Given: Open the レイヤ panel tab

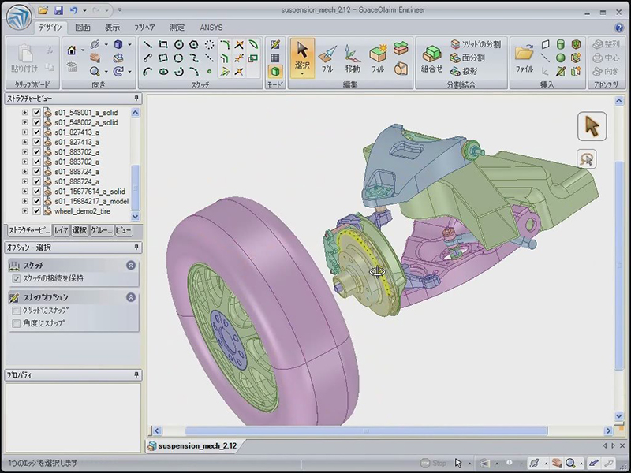Looking at the screenshot, I should click(x=61, y=231).
